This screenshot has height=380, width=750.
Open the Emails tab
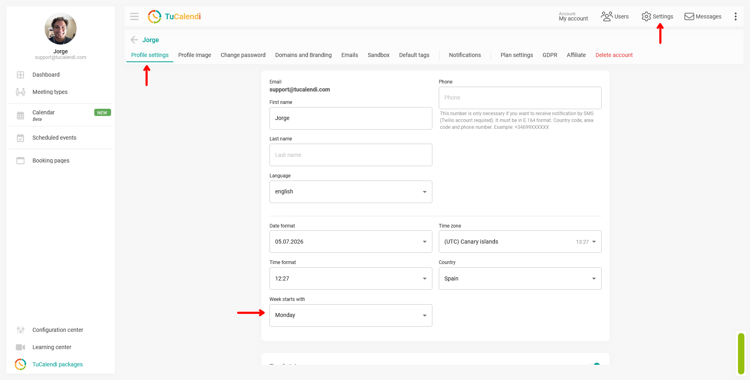tap(350, 55)
